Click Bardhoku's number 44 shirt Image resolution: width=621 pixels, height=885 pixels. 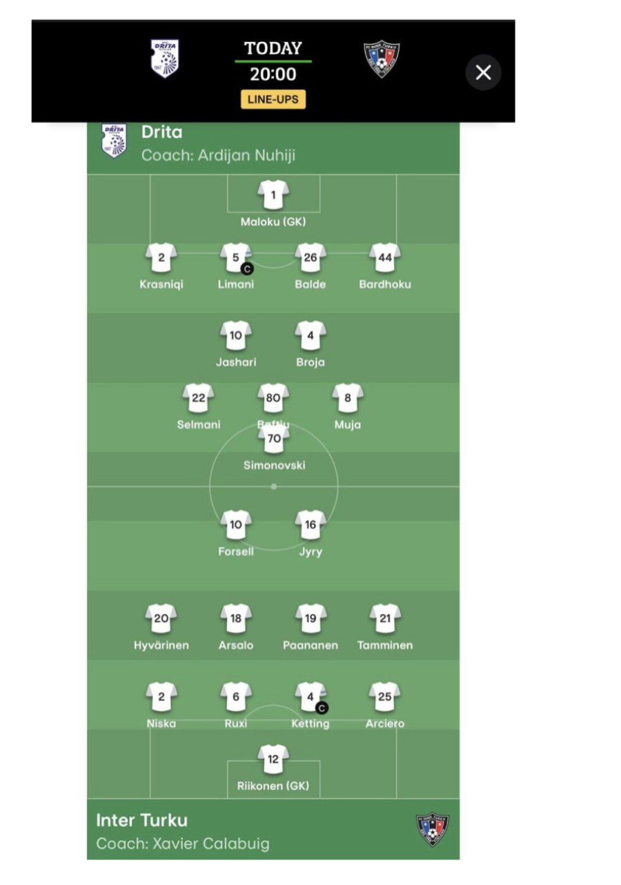(x=385, y=258)
